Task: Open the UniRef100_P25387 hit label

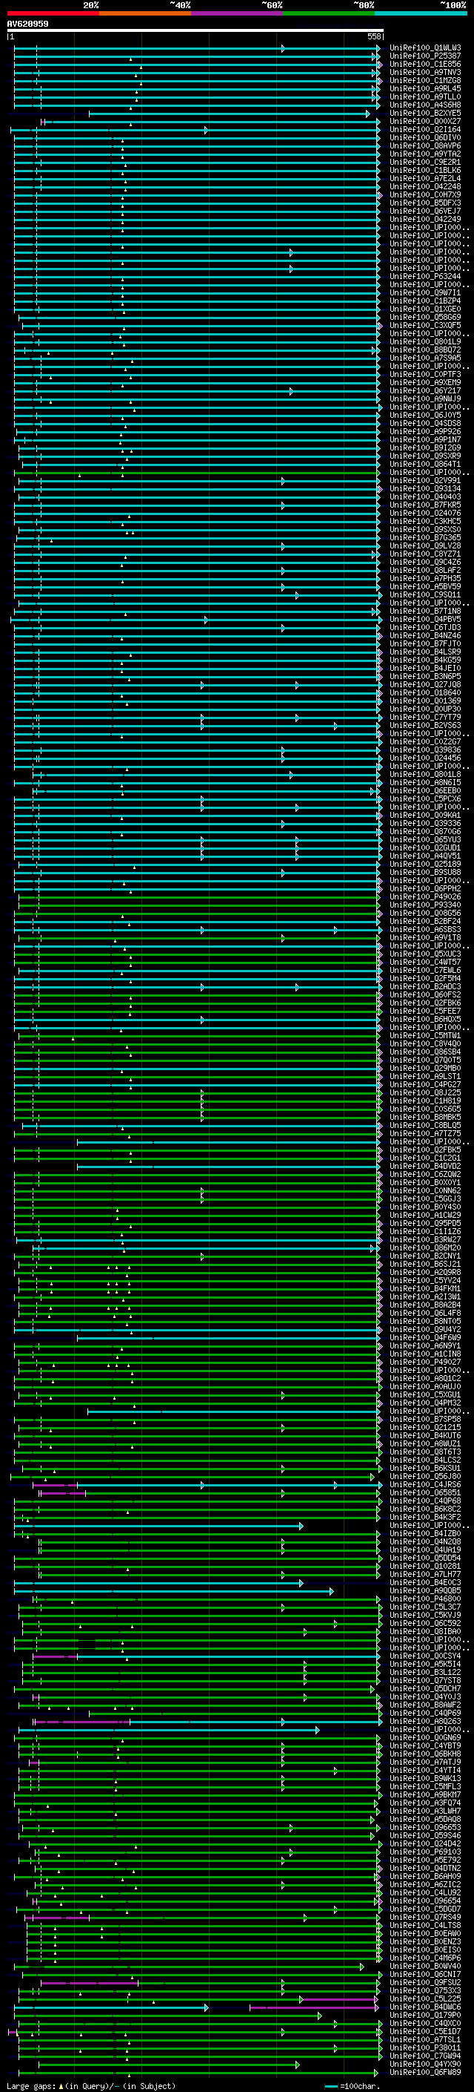Action: [424, 56]
